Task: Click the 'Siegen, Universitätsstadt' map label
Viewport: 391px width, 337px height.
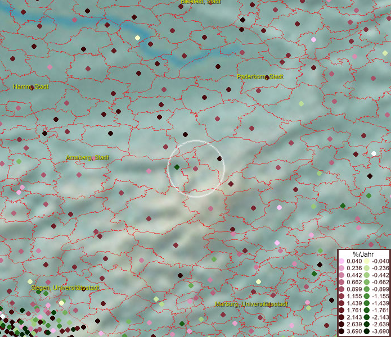Action: tap(65, 288)
